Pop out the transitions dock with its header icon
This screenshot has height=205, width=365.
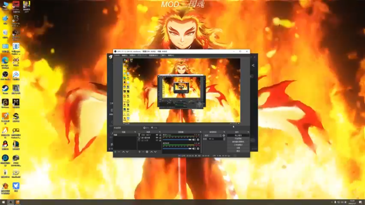pos(224,132)
